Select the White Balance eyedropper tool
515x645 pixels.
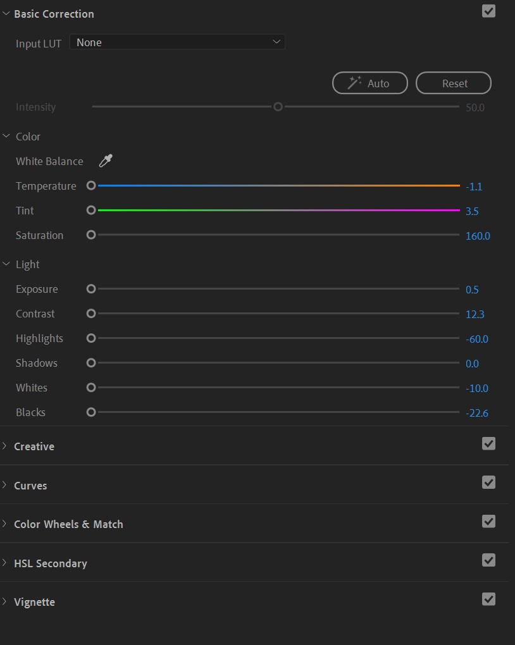(105, 161)
